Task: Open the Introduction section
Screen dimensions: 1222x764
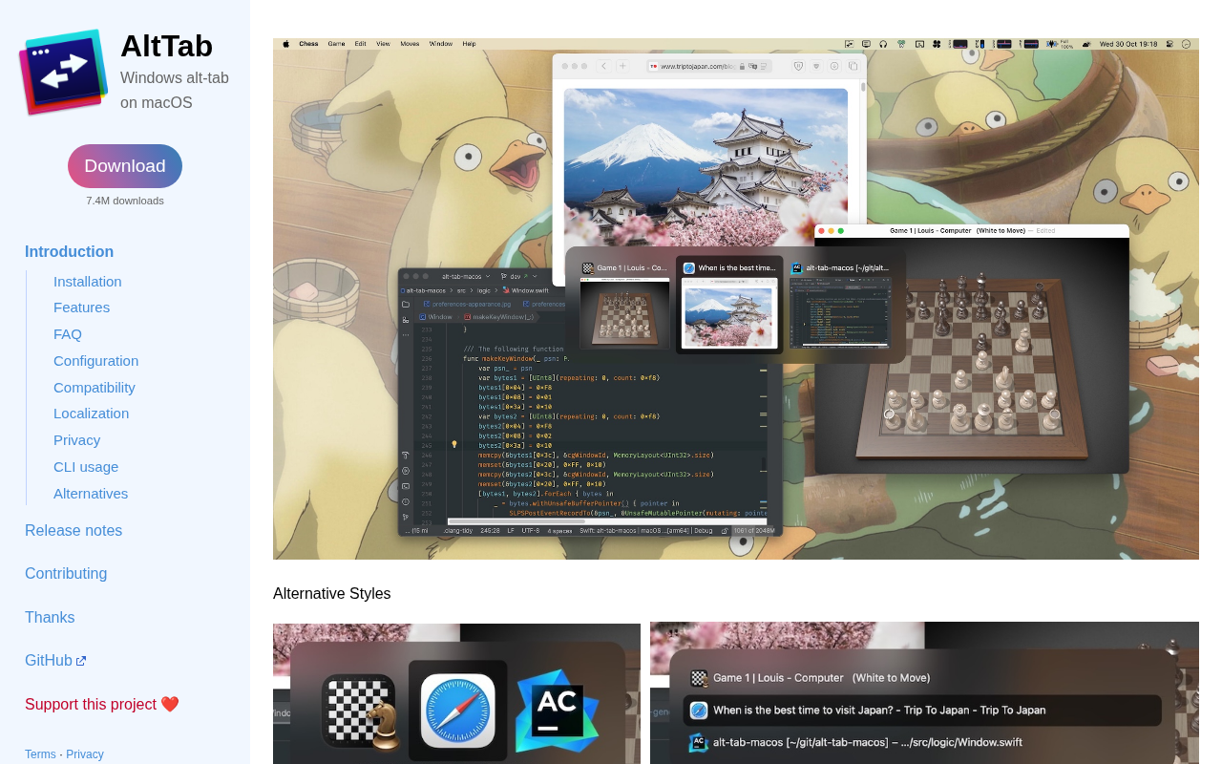Action: pos(69,252)
